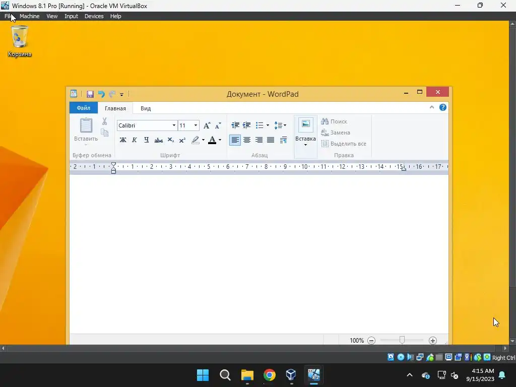Screen dimensions: 516x387
Task: Open the line spacing dropdown
Action: click(280, 125)
